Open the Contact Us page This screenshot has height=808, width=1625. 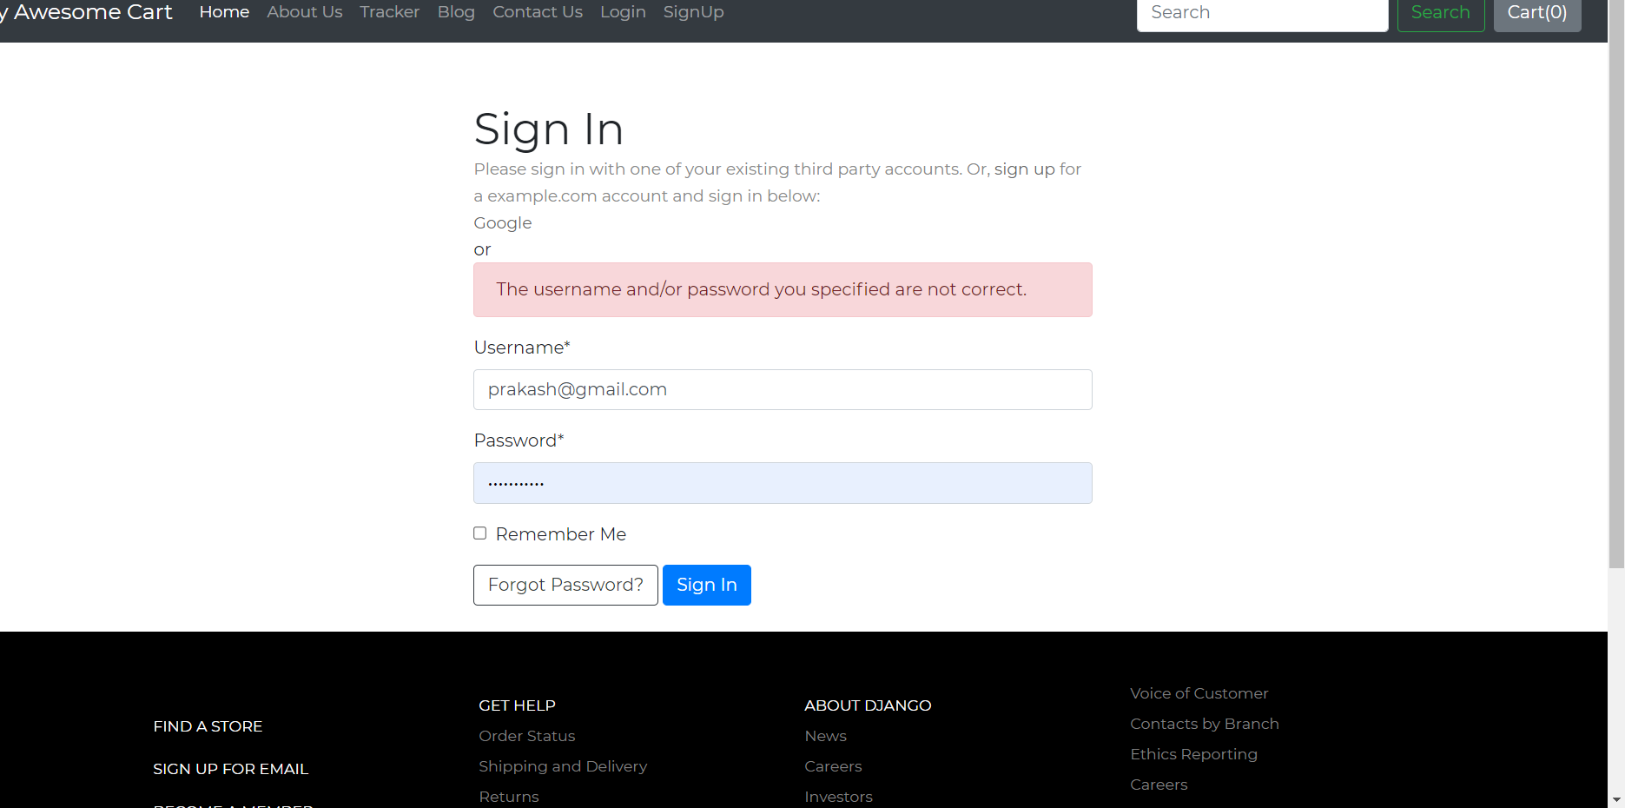[537, 12]
